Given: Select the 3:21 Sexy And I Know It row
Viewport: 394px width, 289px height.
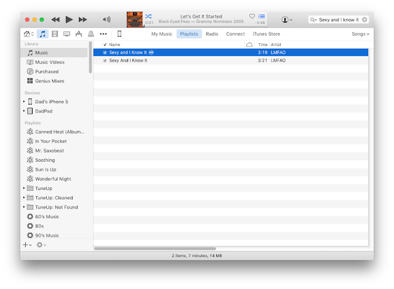Looking at the screenshot, I should point(231,60).
